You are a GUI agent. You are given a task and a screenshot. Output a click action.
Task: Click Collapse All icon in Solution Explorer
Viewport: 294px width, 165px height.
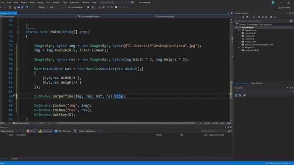point(262,17)
